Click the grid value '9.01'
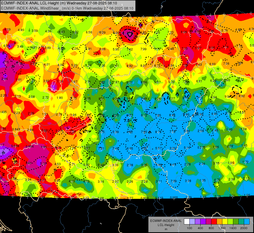 click(129, 83)
